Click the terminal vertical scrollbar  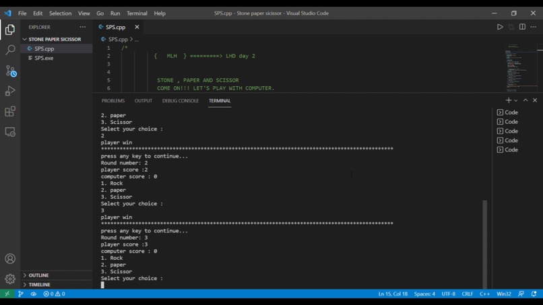pos(485,244)
